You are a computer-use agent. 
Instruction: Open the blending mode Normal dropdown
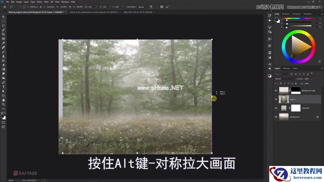285,79
